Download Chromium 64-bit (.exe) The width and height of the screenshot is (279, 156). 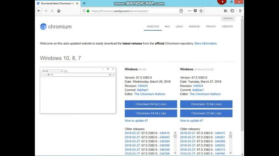click(x=151, y=104)
